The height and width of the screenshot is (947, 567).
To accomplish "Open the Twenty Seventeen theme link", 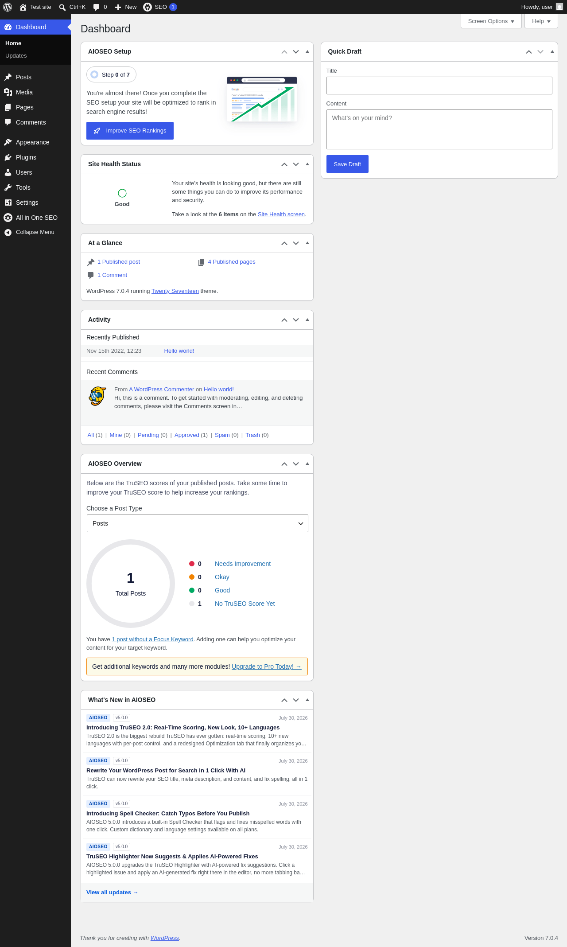I will [175, 291].
